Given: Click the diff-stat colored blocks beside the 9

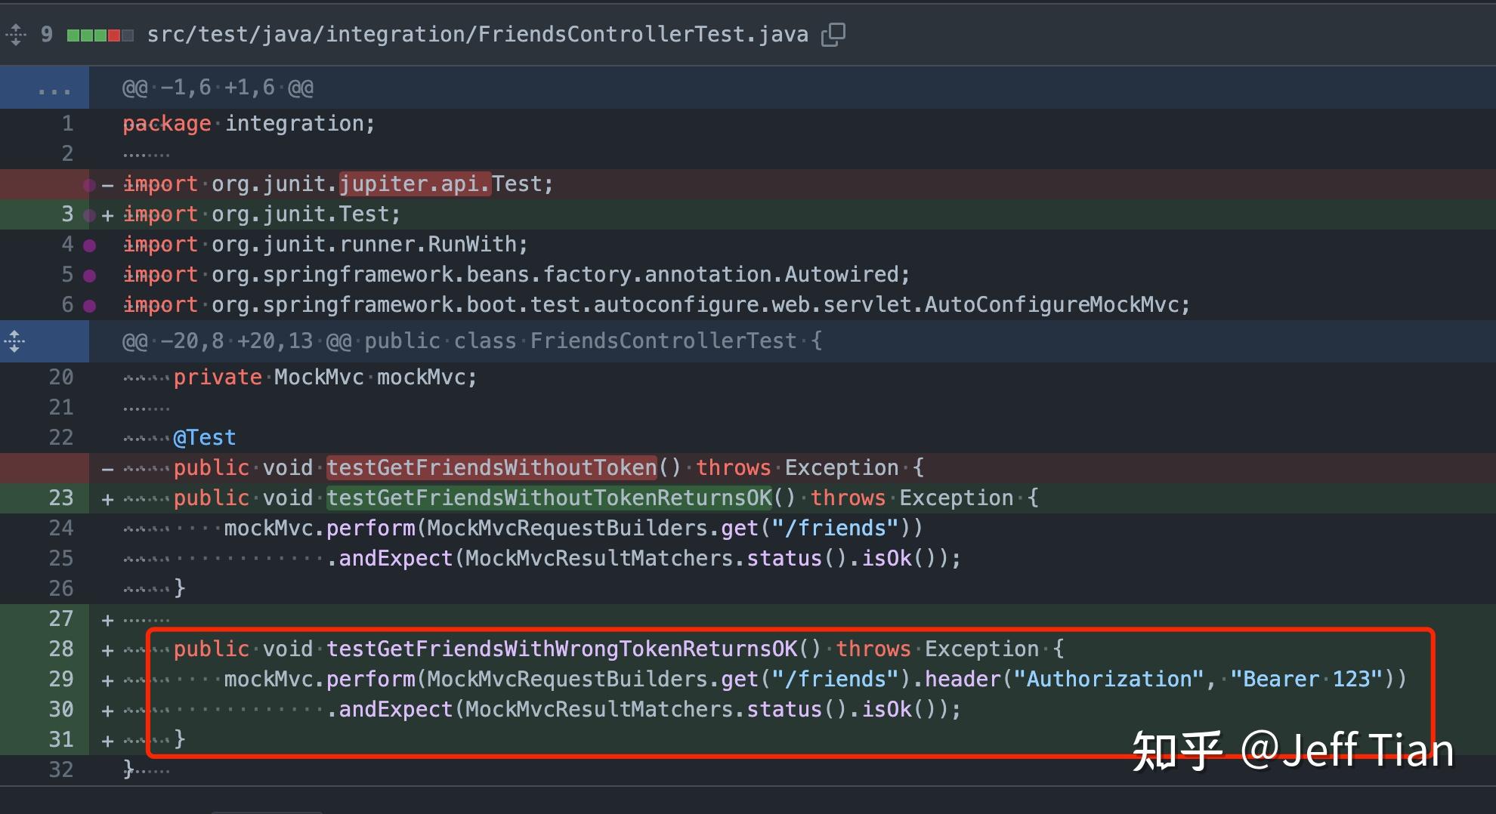Looking at the screenshot, I should [x=98, y=34].
